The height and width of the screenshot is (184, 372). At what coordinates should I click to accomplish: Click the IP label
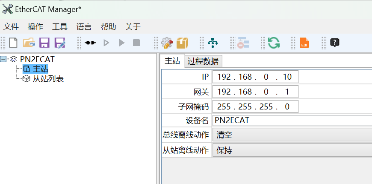tap(205, 77)
